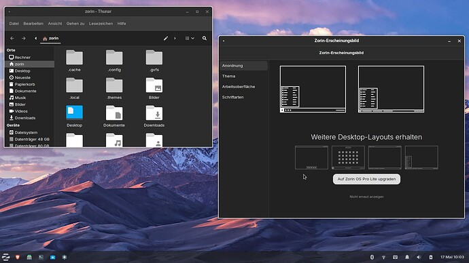Image resolution: width=469 pixels, height=263 pixels.
Task: Click the zorin home button in the path bar
Action: pyautogui.click(x=50, y=38)
